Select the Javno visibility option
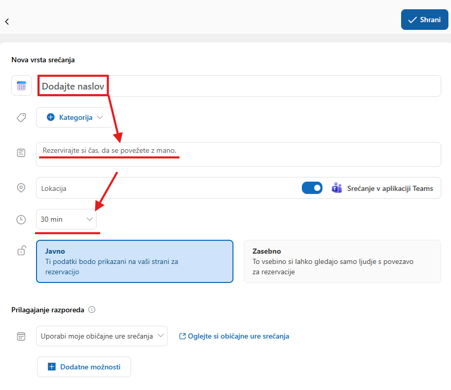The image size is (451, 390). coord(135,261)
